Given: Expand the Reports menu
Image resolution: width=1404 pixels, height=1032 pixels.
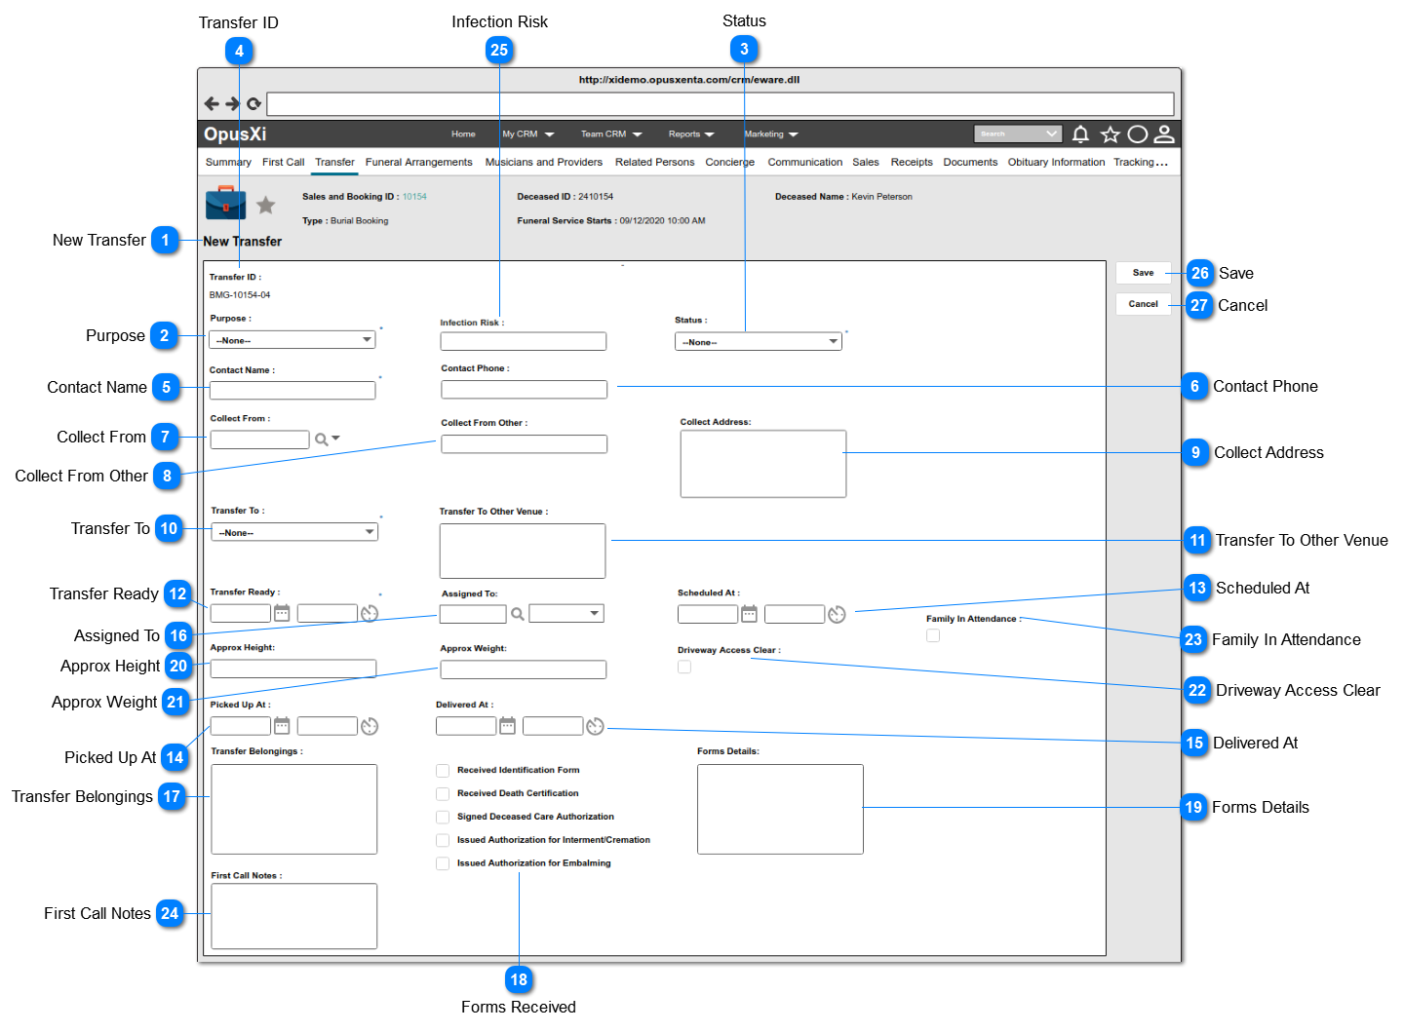Looking at the screenshot, I should tap(691, 134).
